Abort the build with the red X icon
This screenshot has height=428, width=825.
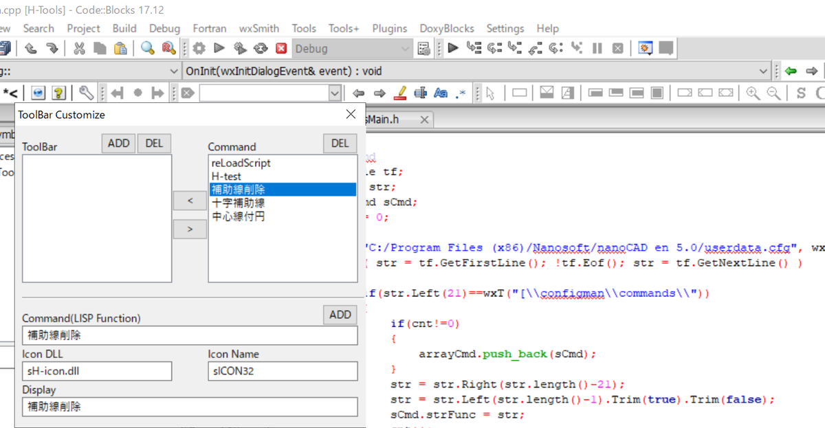click(x=281, y=48)
